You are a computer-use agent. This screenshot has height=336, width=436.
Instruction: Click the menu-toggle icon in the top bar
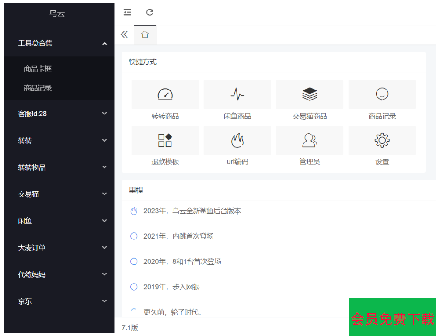pos(127,13)
